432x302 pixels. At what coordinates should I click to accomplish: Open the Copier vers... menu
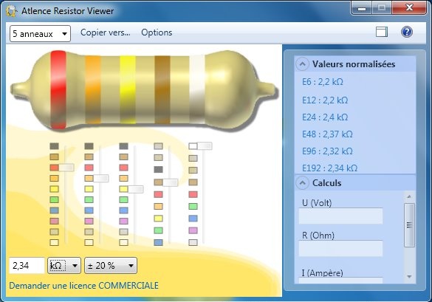pyautogui.click(x=106, y=32)
